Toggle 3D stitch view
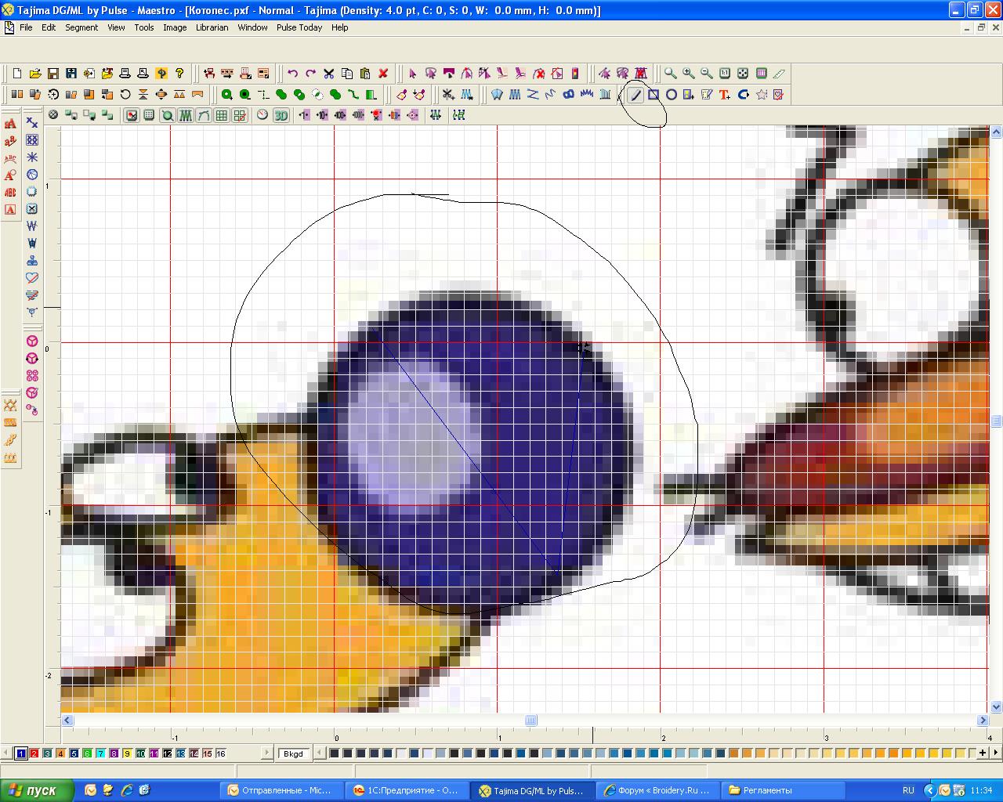 point(281,115)
